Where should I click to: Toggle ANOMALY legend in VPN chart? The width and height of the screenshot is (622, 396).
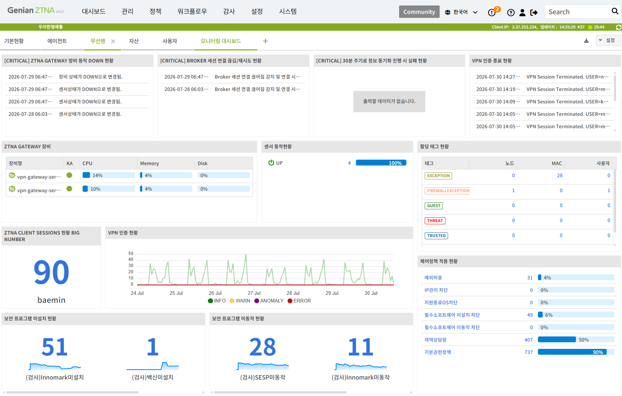[x=269, y=301]
